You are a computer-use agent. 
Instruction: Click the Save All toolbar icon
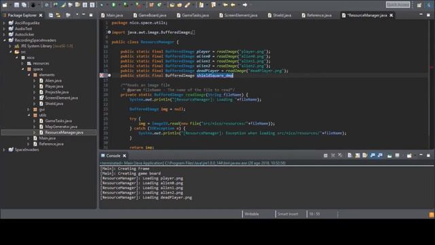coord(24,5)
